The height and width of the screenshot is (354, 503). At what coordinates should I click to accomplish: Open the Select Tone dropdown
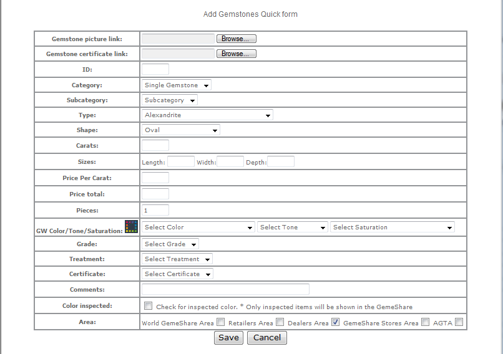coord(293,227)
